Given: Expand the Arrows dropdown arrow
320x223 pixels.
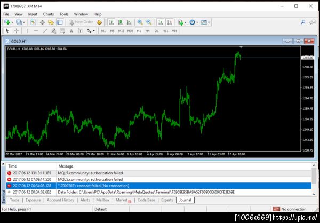Looking at the screenshot, I should (x=94, y=31).
